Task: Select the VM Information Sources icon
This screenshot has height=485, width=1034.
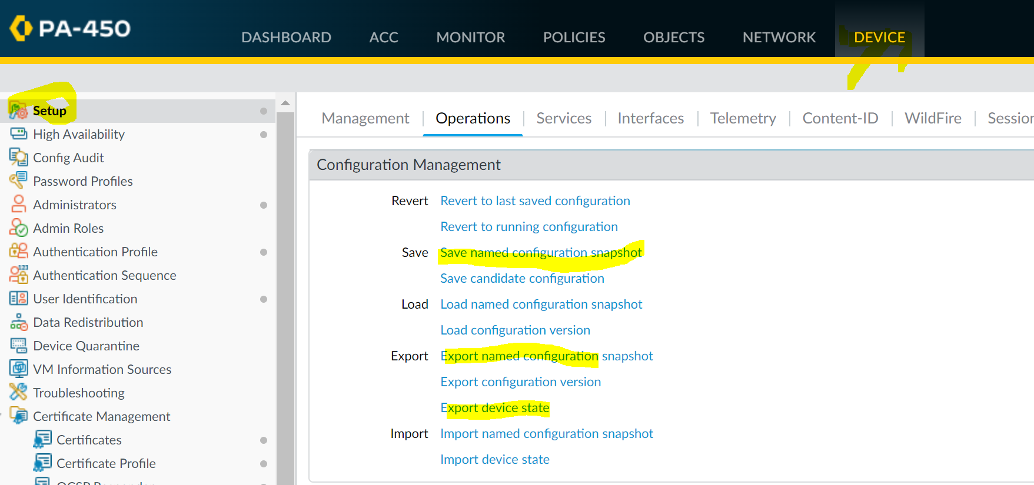Action: coord(18,369)
